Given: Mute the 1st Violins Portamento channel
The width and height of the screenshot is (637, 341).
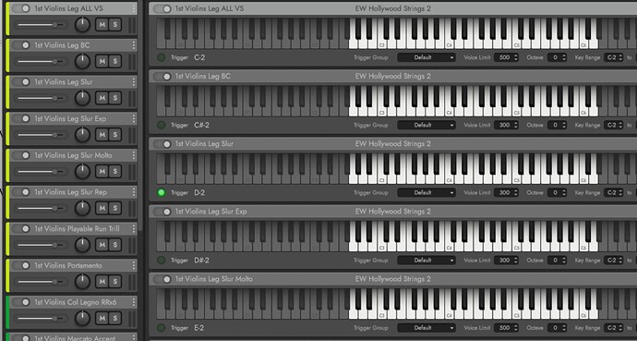Looking at the screenshot, I should (x=102, y=281).
